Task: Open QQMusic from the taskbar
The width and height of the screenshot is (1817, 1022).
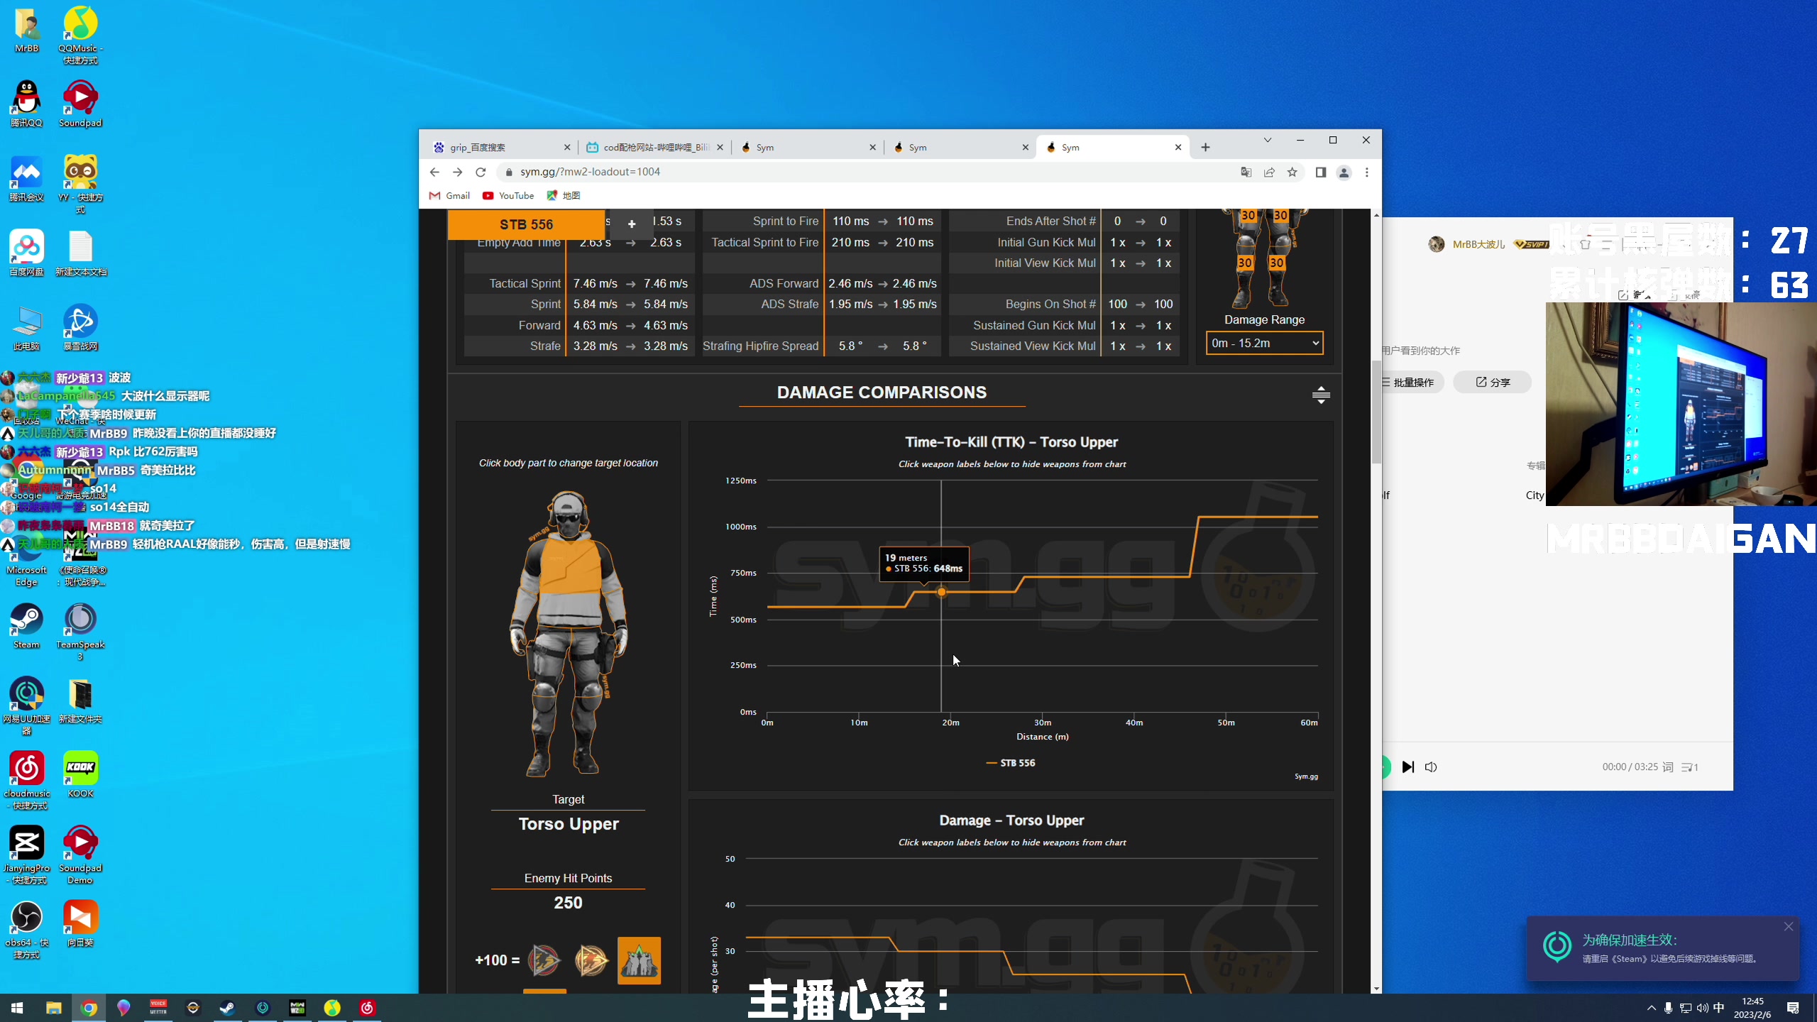Action: 332,1008
